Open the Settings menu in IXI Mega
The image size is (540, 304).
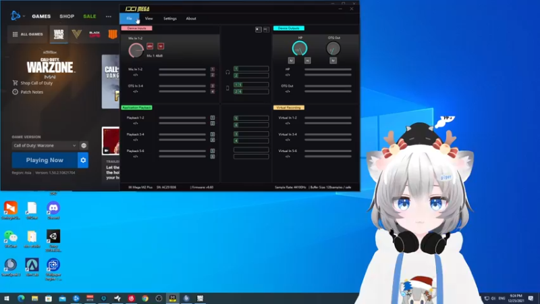[170, 19]
